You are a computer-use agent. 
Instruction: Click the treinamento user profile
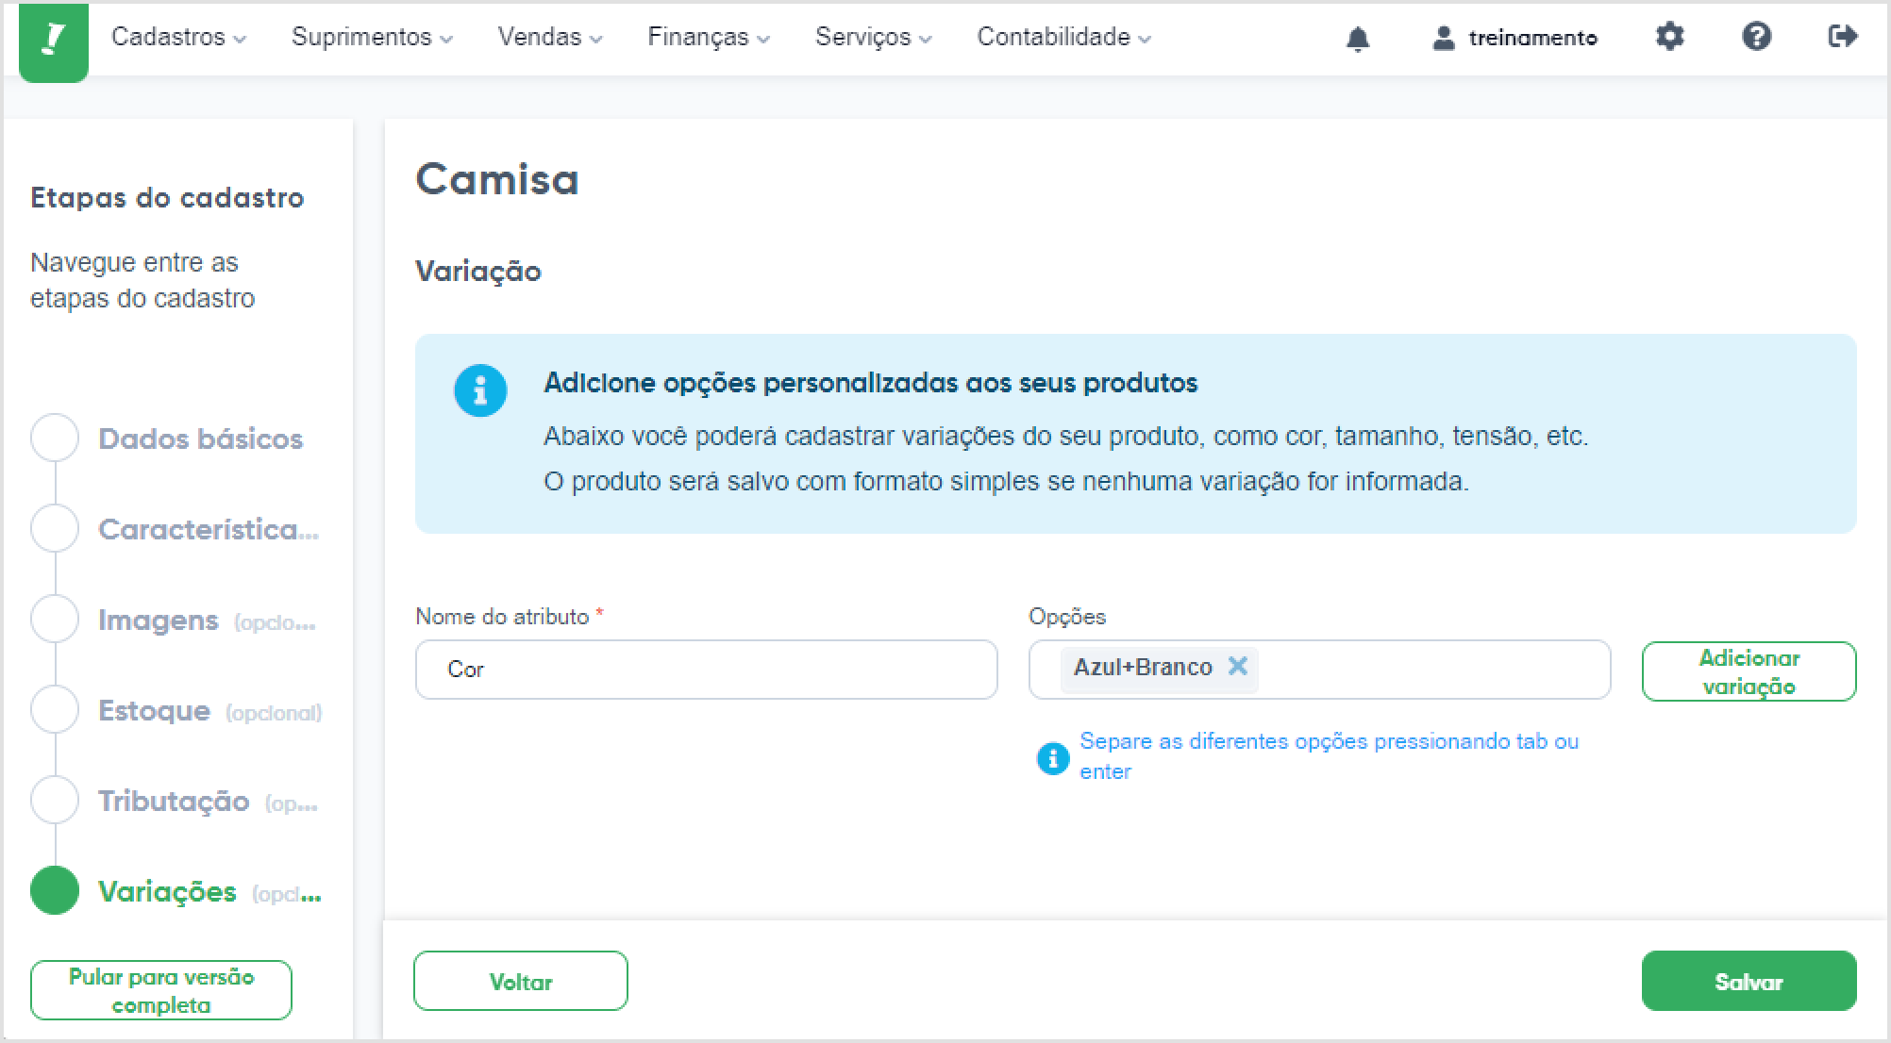tap(1514, 38)
